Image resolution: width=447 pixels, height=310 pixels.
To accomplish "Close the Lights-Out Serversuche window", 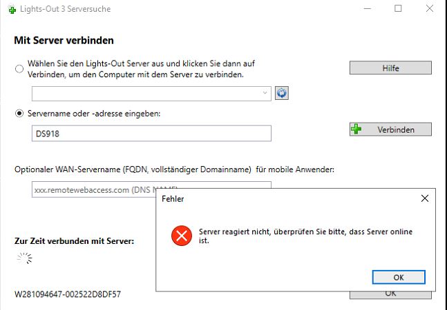I will [x=430, y=9].
